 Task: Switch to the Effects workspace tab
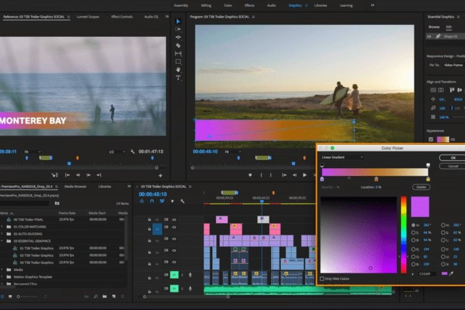[x=250, y=5]
